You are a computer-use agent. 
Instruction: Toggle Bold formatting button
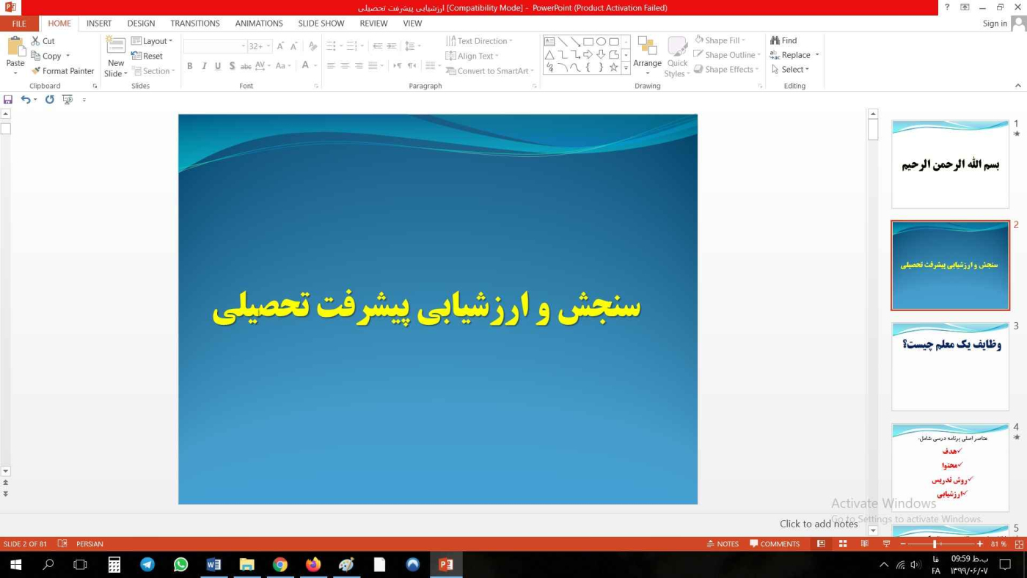(189, 66)
